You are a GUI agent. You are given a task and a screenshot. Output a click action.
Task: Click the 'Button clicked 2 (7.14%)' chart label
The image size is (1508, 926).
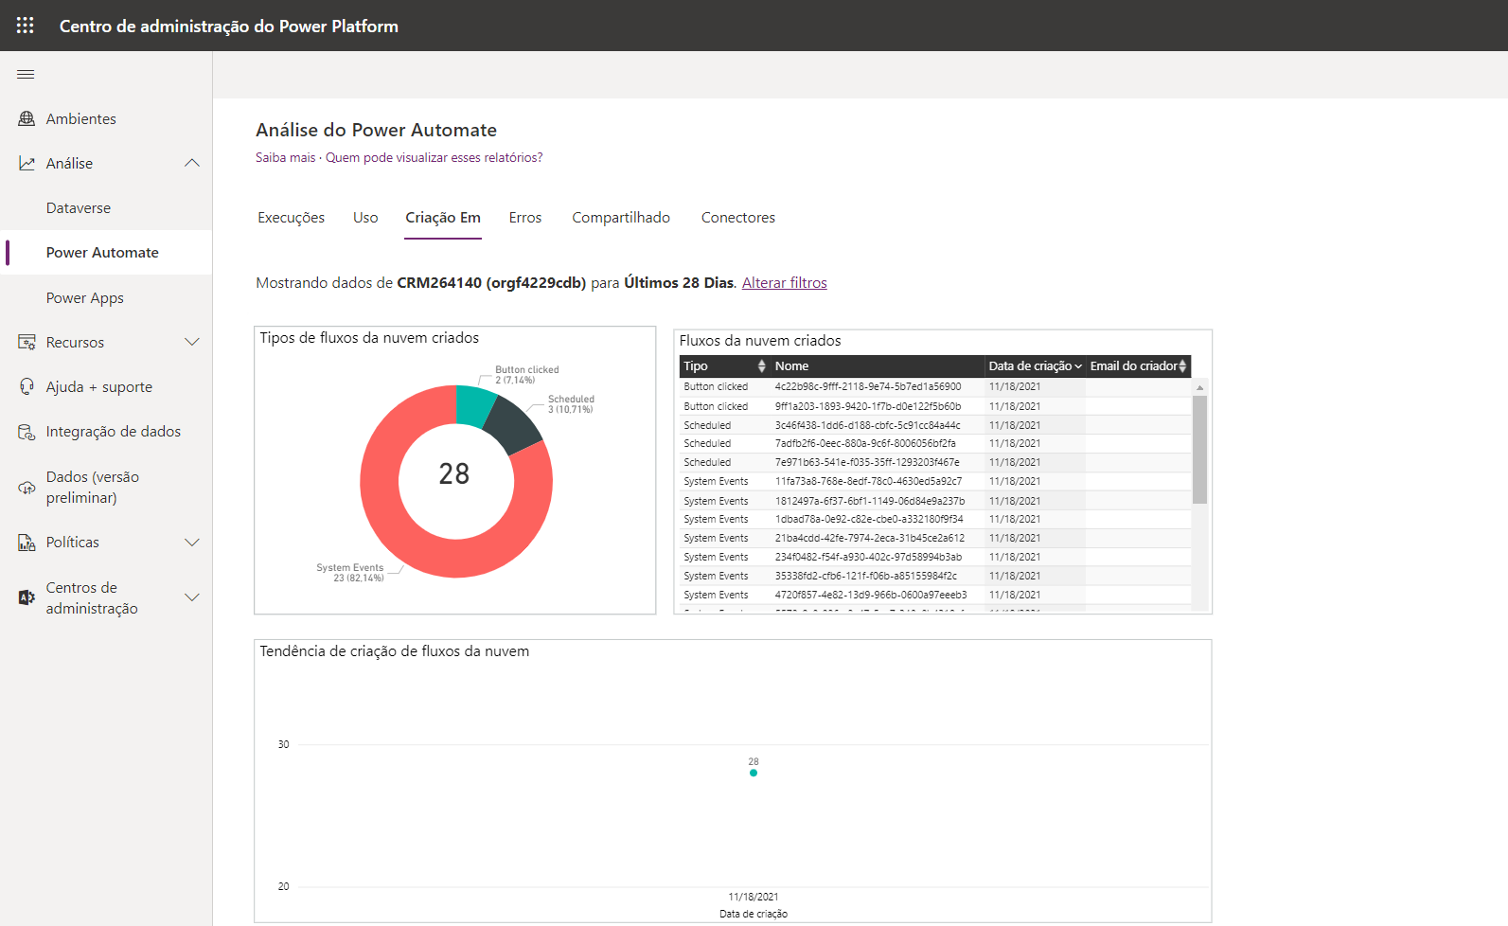[x=527, y=375]
